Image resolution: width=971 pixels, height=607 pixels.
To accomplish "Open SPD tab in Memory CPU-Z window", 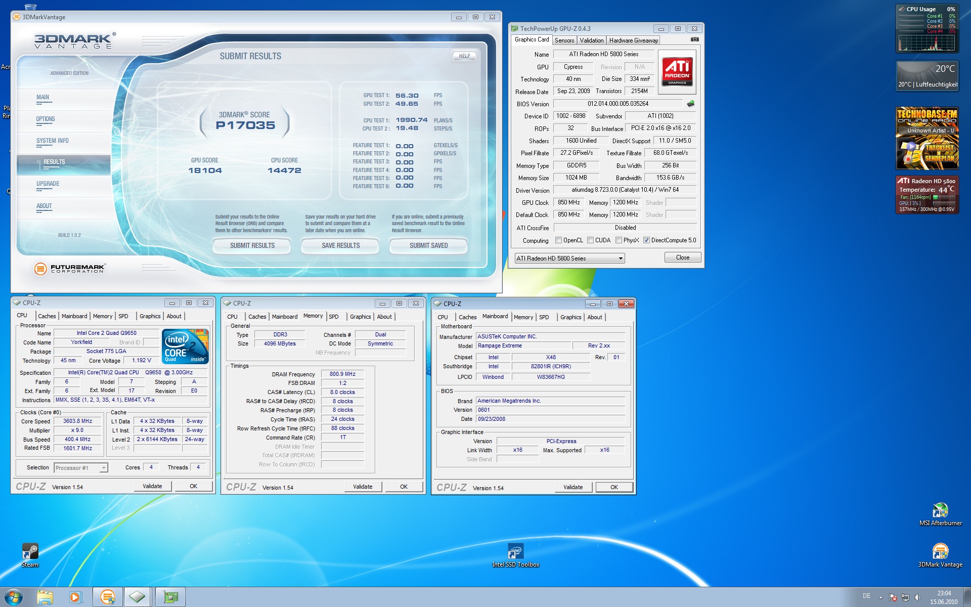I will 334,317.
